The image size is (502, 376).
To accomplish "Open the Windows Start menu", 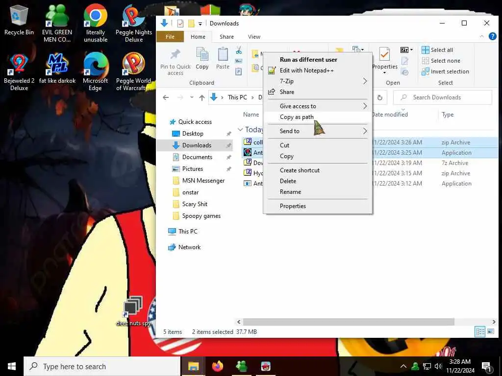I will pos(12,366).
